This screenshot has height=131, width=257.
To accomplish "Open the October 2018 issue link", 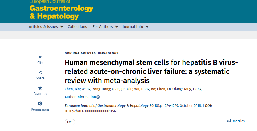I will tap(176, 106).
